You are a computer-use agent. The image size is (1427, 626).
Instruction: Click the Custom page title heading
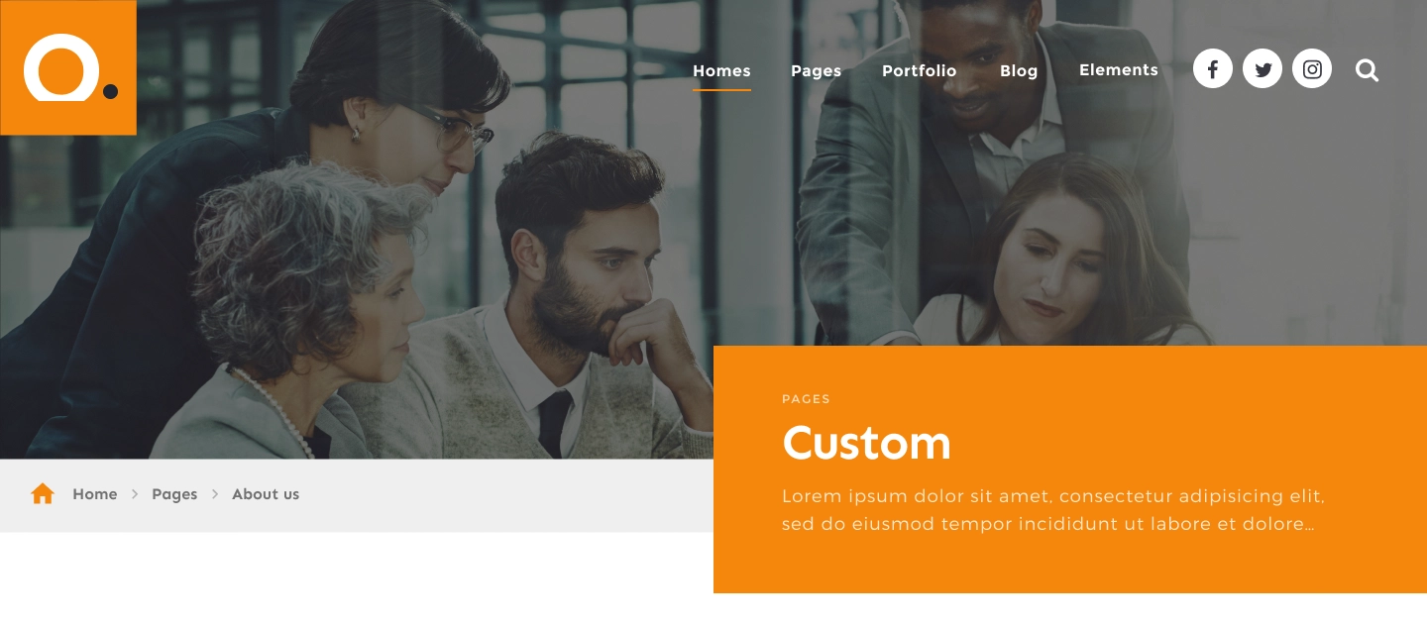(x=867, y=443)
